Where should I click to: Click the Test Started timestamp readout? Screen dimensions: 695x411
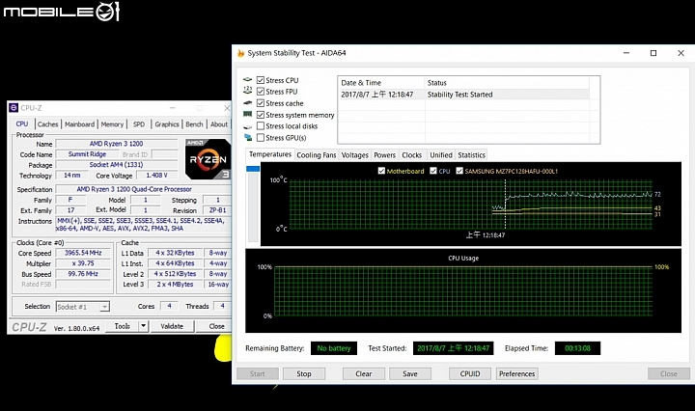(453, 348)
